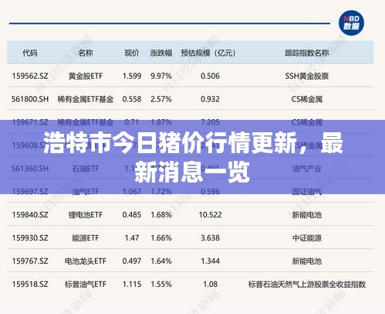Click the change value 1.68%
This screenshot has width=385, height=314.
(x=161, y=215)
